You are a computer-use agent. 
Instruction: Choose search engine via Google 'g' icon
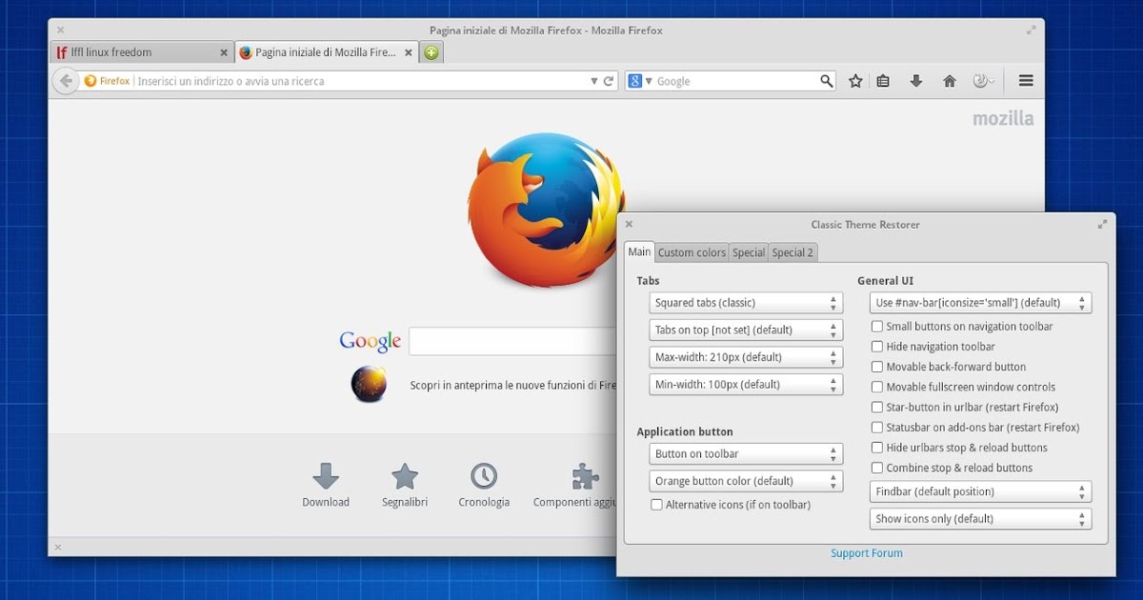635,81
